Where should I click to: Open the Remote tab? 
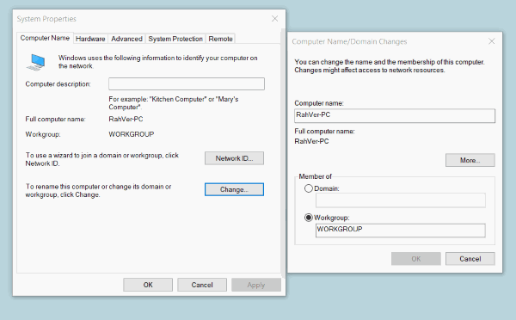coord(220,39)
